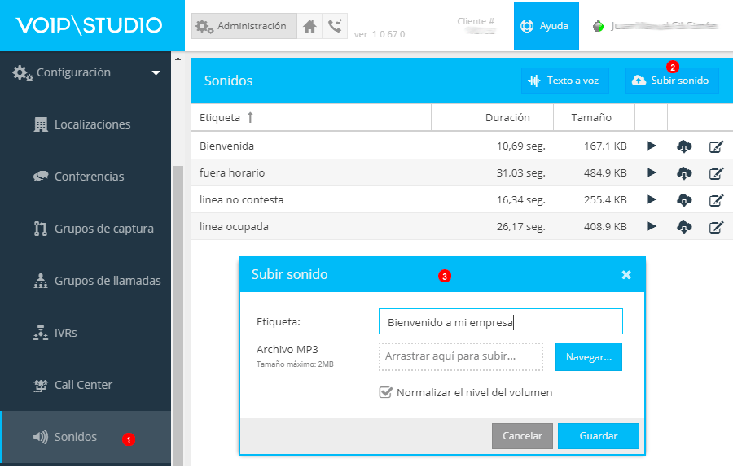Sort sounds by Etiqueta column

point(226,117)
